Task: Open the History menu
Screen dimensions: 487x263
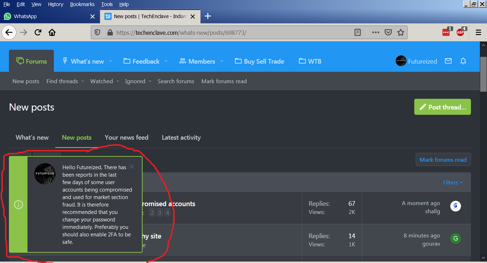Action: click(x=56, y=4)
